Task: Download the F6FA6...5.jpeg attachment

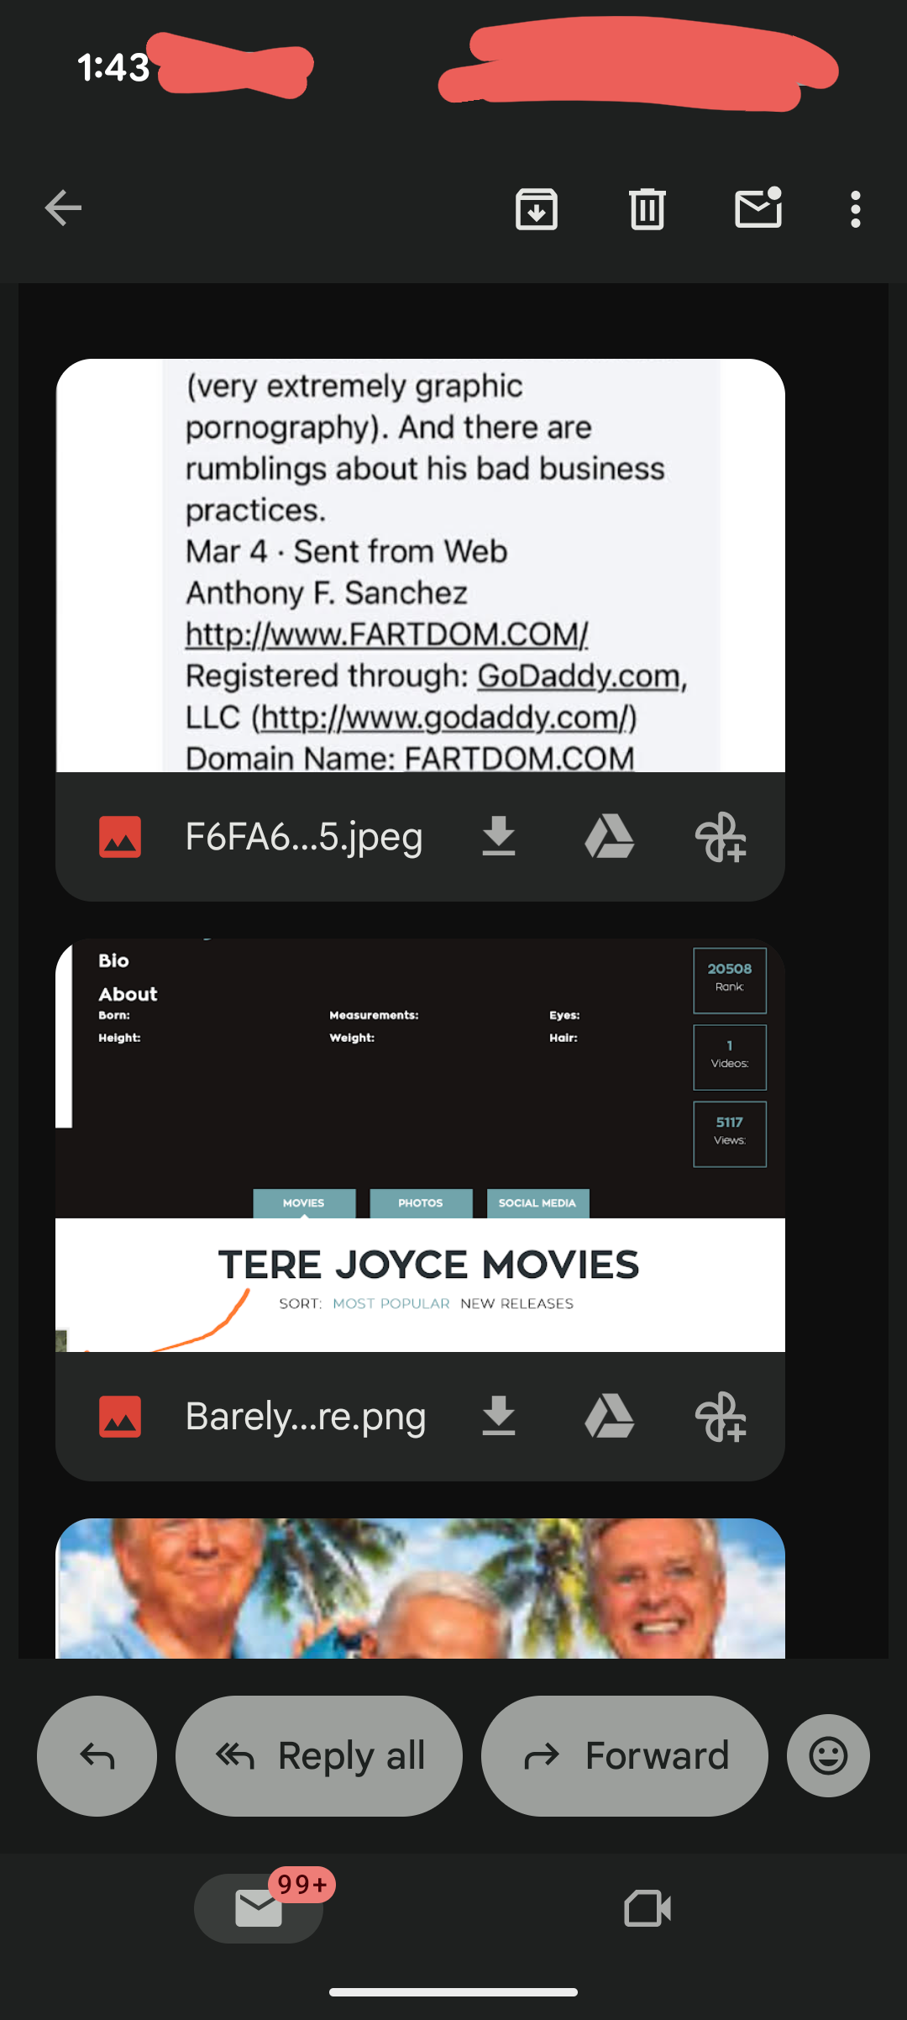Action: click(x=499, y=837)
